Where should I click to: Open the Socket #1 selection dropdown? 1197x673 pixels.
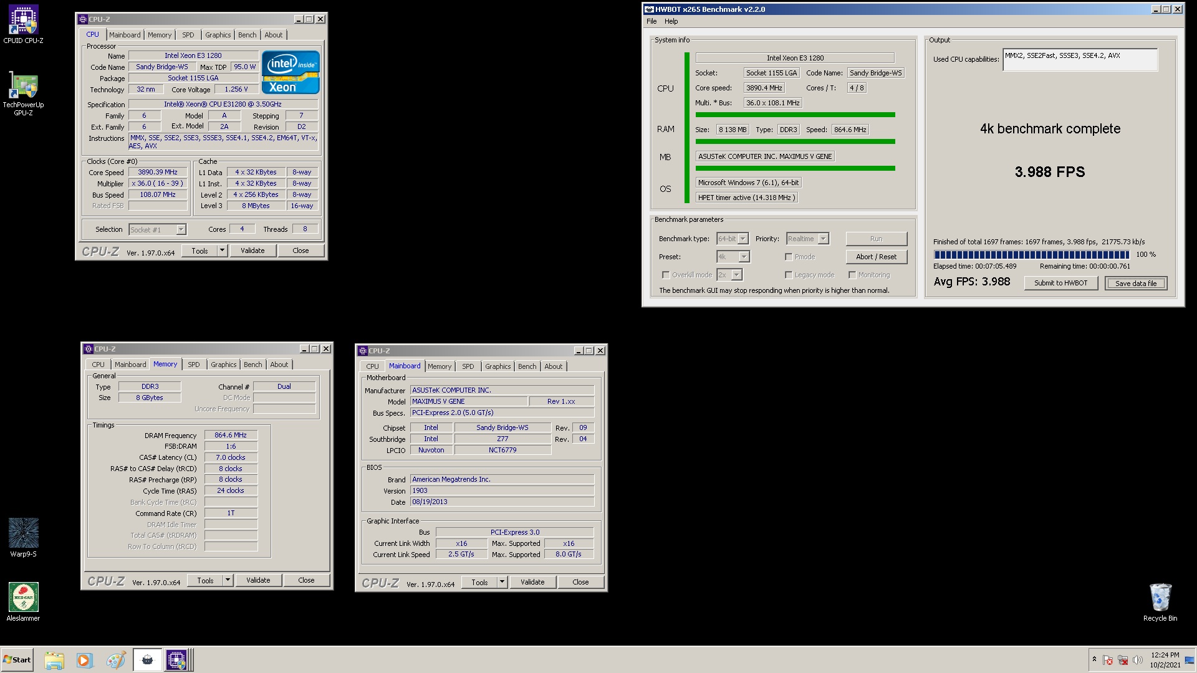click(157, 230)
